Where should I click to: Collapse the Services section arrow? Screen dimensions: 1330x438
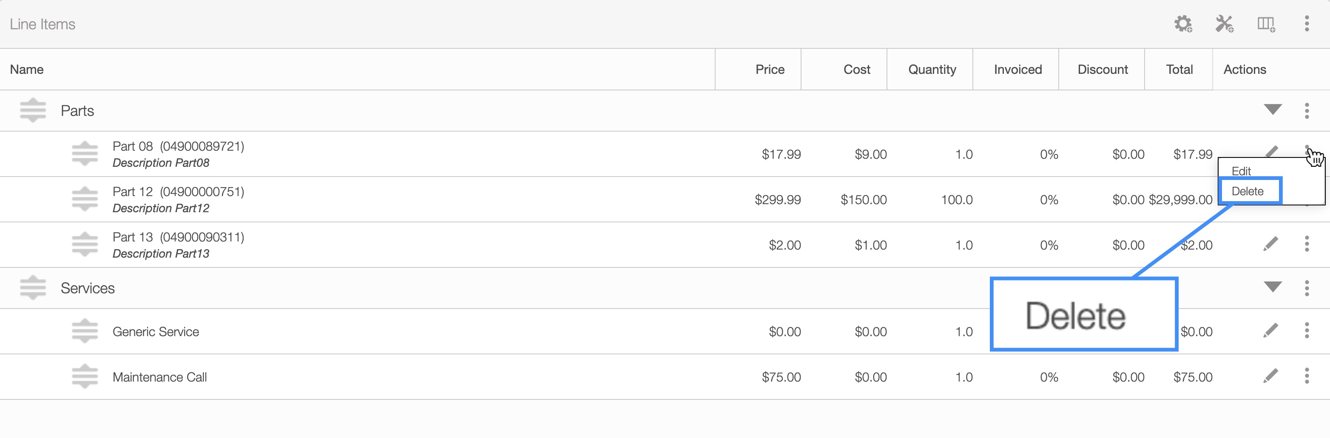1273,287
